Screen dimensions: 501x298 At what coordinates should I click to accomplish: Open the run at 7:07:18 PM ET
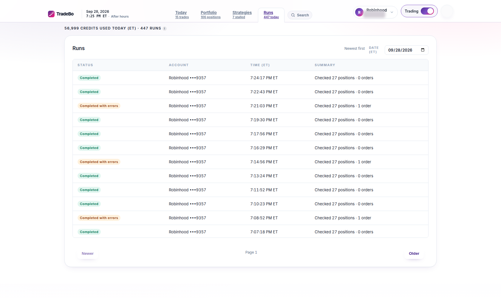coord(250,232)
